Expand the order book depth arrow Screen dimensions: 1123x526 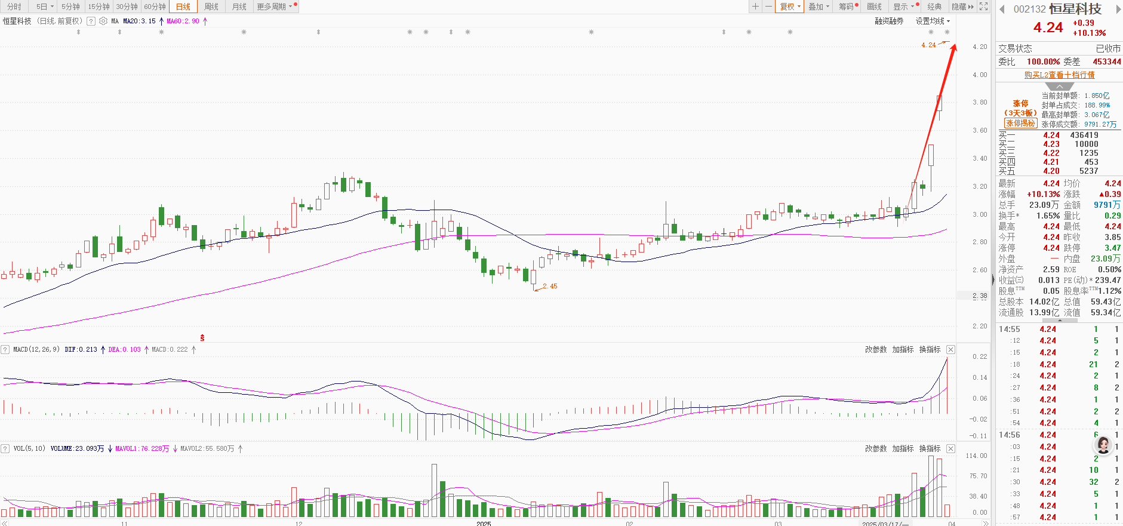pyautogui.click(x=1060, y=87)
